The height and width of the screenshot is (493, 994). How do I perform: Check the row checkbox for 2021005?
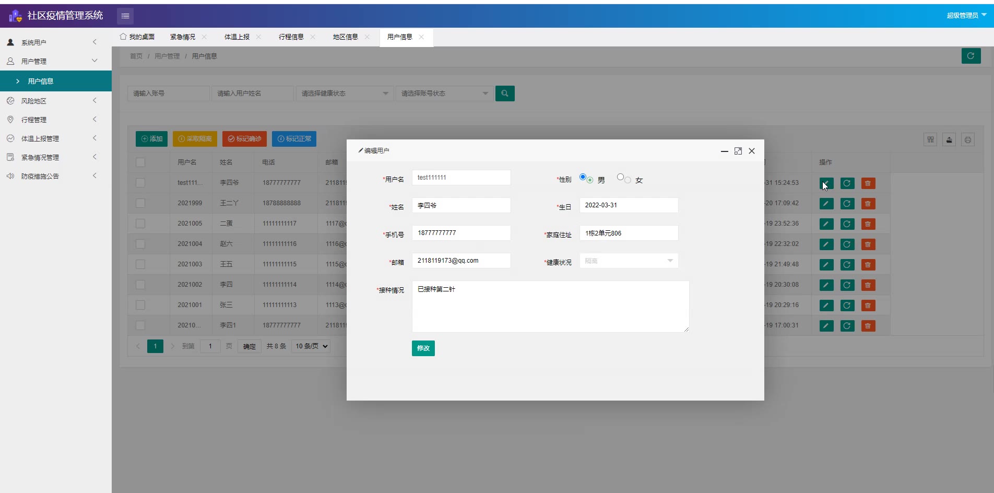click(x=140, y=224)
